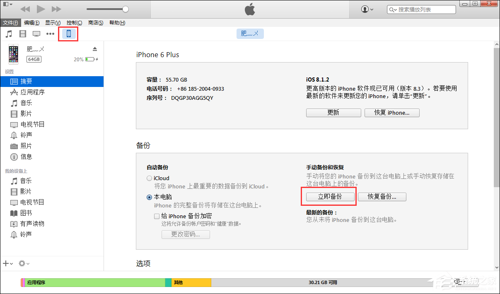
Task: Click the 立即备份 (Back Up Now) button
Action: point(329,197)
